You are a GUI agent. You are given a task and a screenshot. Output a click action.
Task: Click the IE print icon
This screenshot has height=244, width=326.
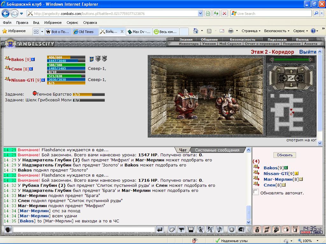click(x=230, y=31)
